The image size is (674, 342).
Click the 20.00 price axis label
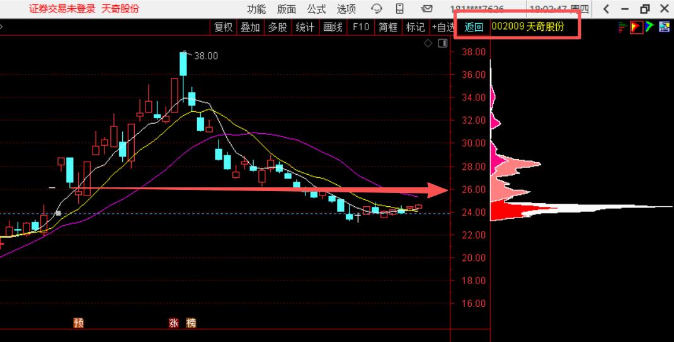[x=474, y=258]
